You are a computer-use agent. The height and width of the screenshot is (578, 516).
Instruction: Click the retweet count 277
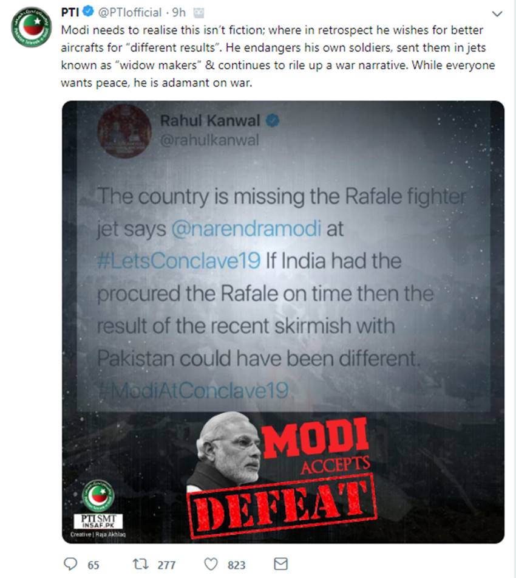(x=166, y=565)
